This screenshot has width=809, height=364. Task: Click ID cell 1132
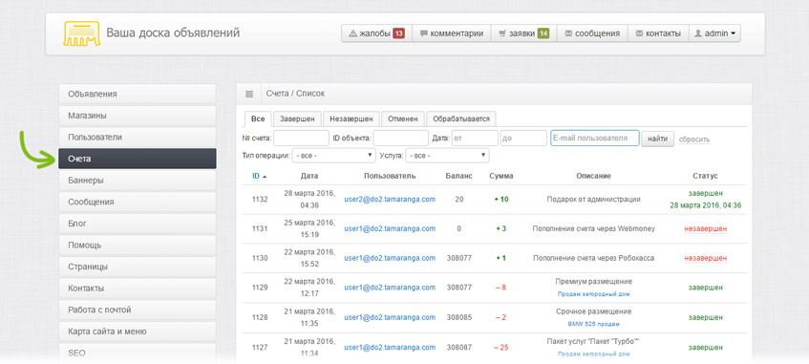pos(260,200)
